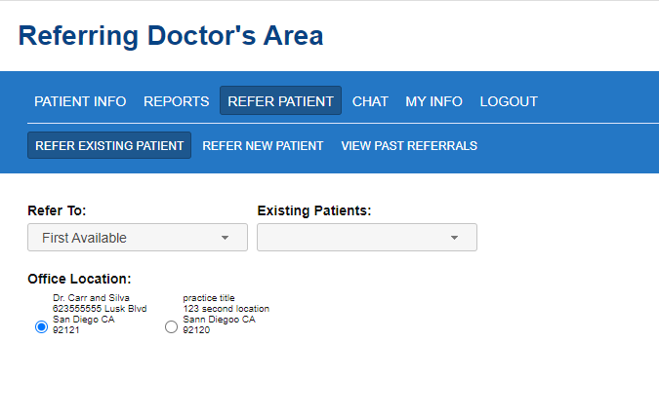Select the Dr. Carr and Silva radio button
Viewport: 659px width, 417px height.
point(41,327)
